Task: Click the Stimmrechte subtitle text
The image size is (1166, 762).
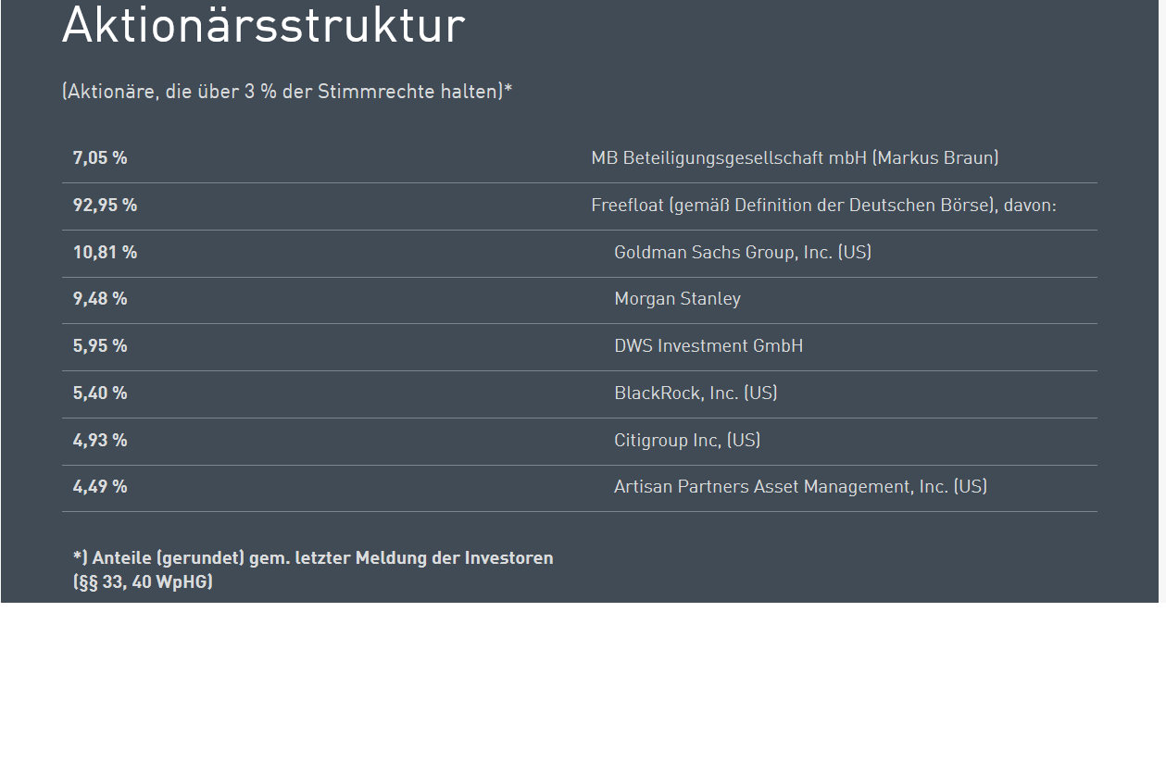Action: tap(284, 91)
